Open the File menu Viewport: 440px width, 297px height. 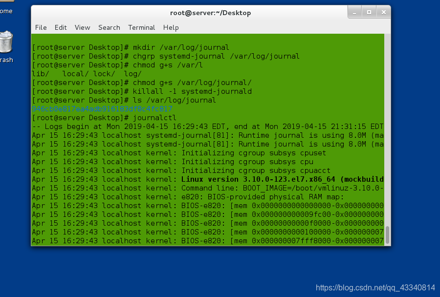pyautogui.click(x=41, y=27)
